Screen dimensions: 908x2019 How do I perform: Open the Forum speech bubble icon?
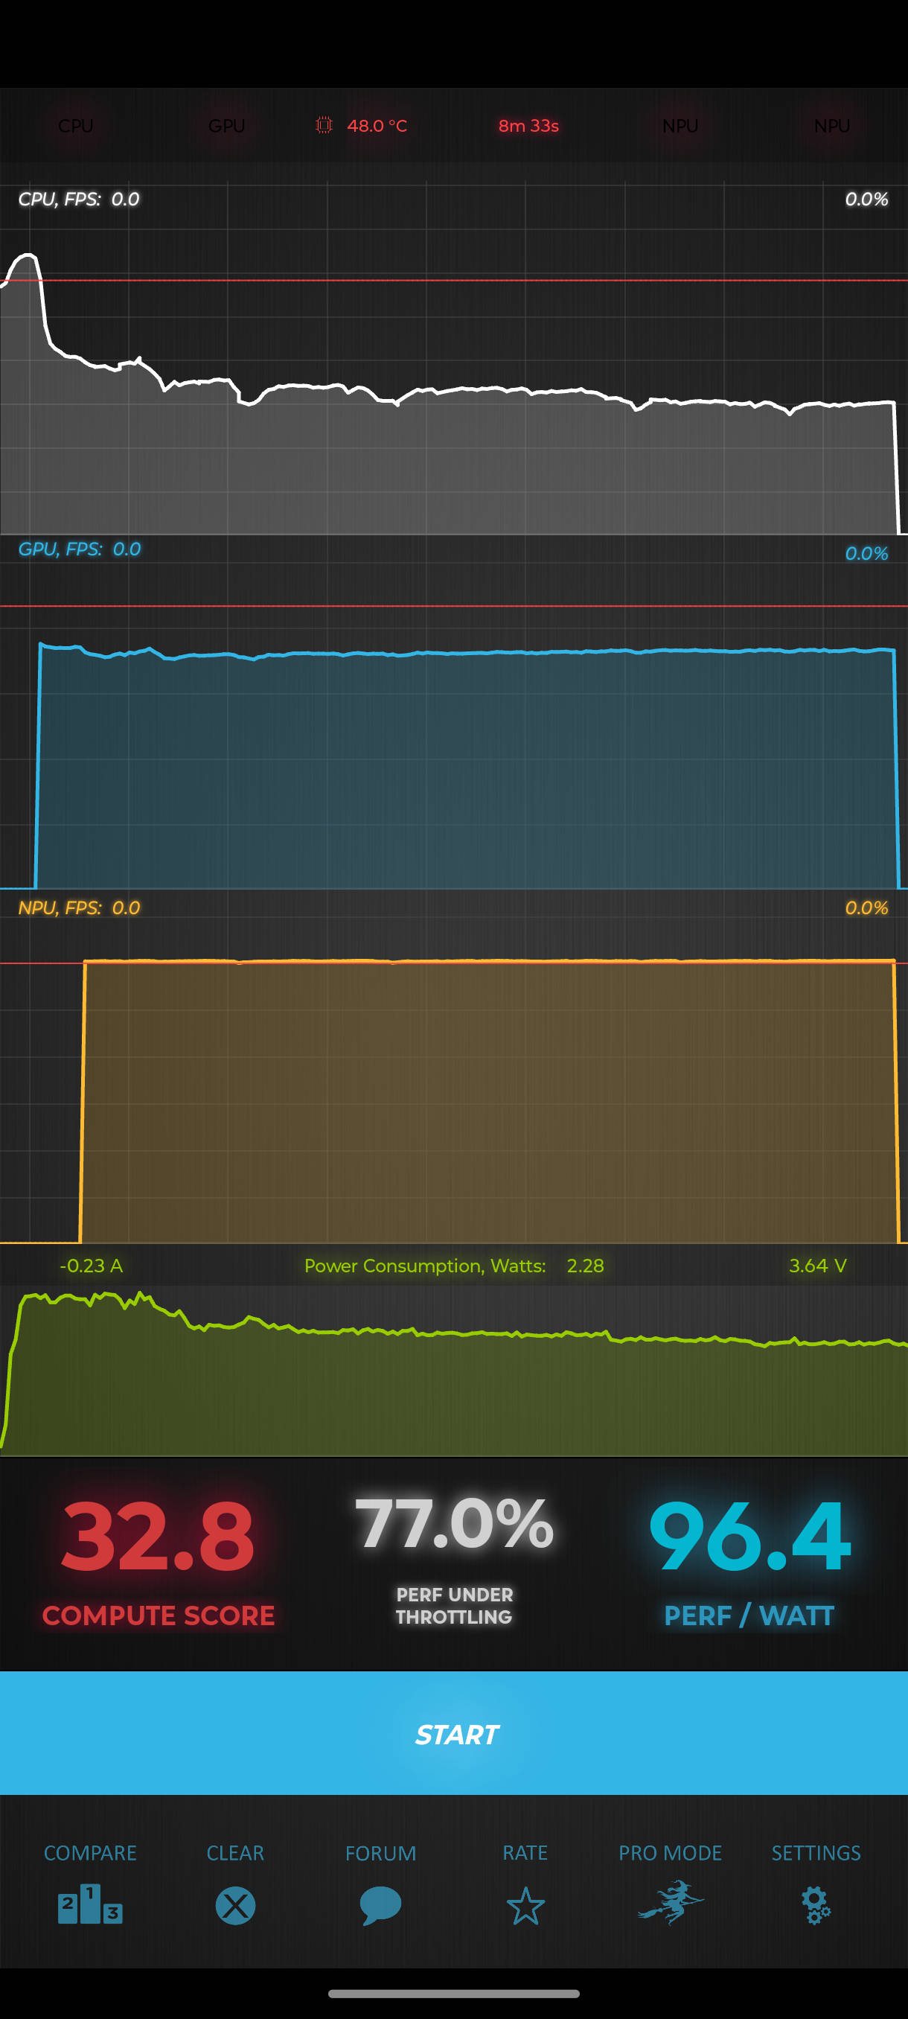381,1905
